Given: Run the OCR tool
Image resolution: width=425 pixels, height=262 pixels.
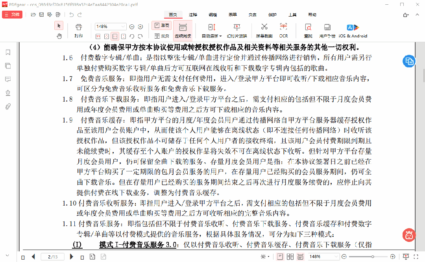Looking at the screenshot, I should pyautogui.click(x=283, y=30).
